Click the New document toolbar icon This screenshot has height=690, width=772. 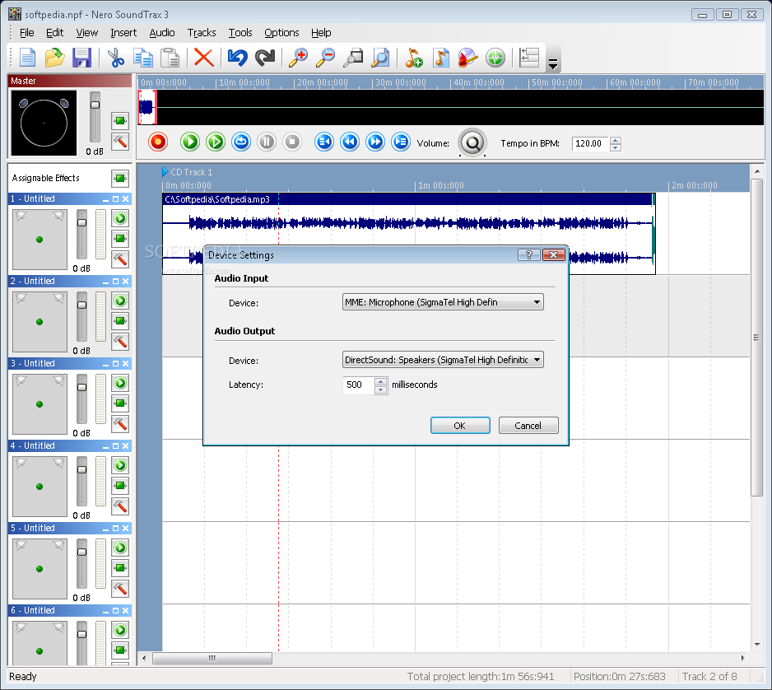[x=28, y=58]
